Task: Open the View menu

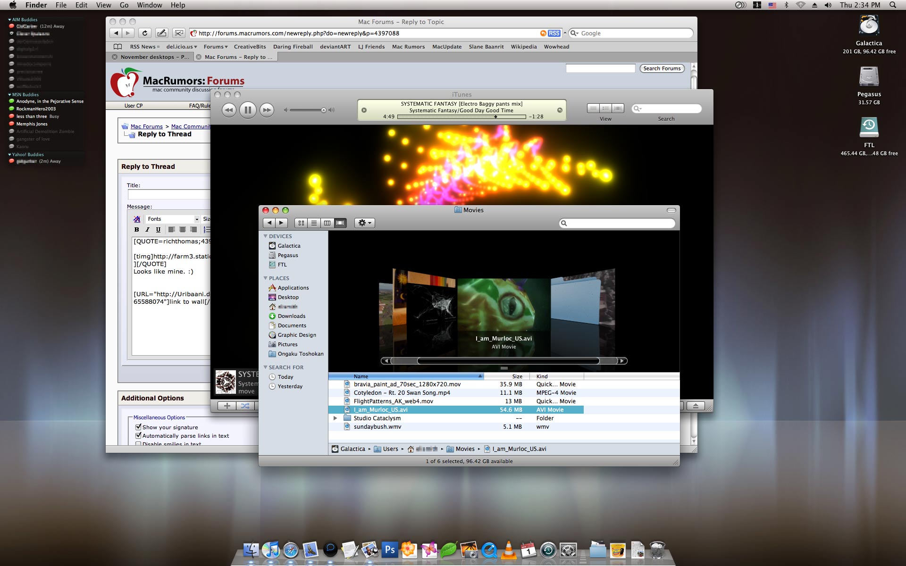Action: tap(103, 5)
